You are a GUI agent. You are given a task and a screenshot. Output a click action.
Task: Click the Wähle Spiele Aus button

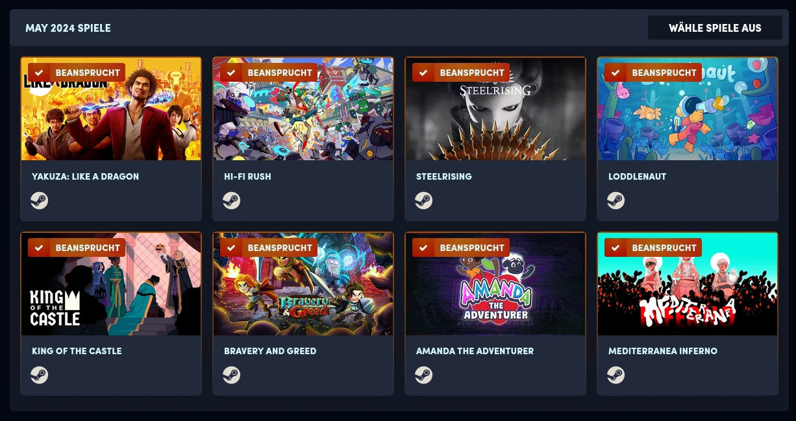[x=715, y=28]
